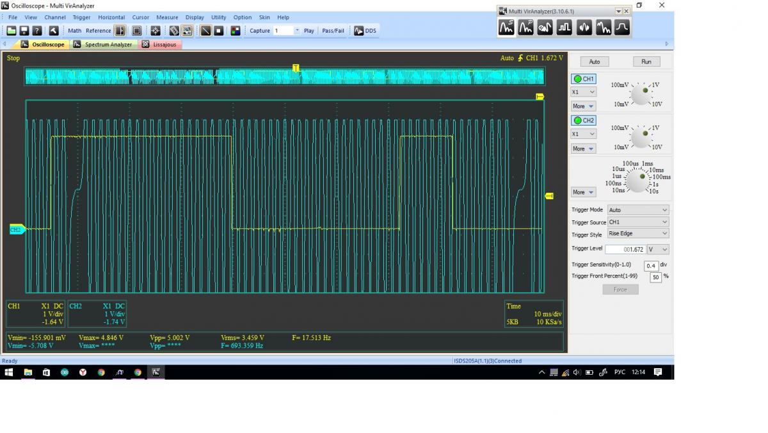Click the CH2 zero-level marker
The image size is (768, 433).
17,229
